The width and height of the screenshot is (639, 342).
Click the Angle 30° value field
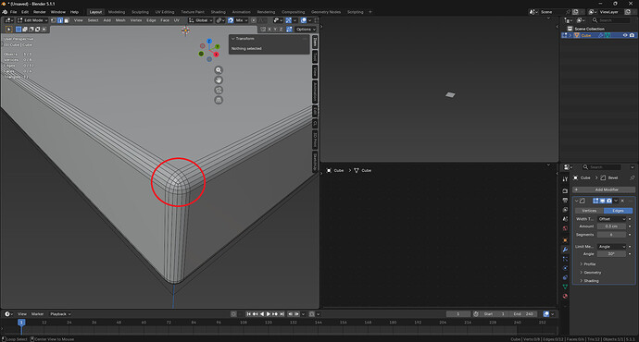[611, 254]
